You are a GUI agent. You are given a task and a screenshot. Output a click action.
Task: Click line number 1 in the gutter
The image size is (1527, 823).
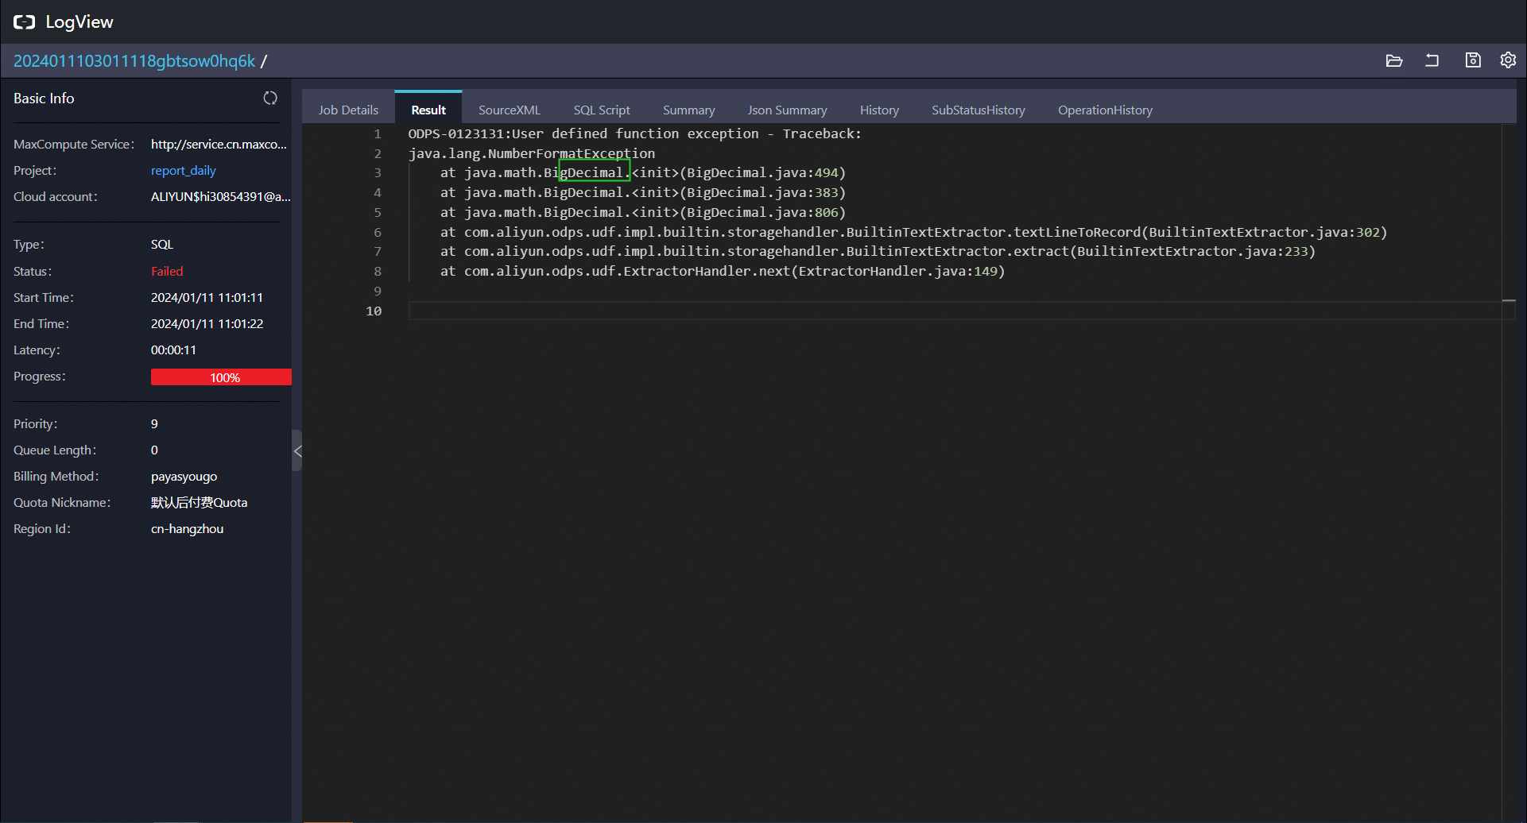click(378, 133)
